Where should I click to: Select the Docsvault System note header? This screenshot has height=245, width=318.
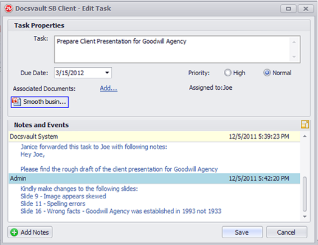154,136
